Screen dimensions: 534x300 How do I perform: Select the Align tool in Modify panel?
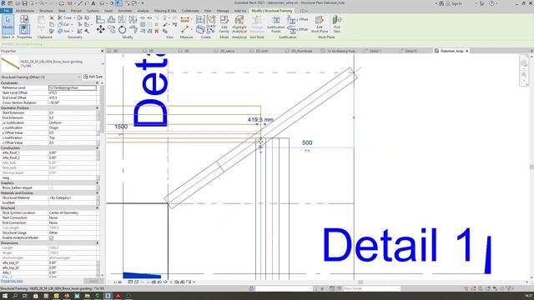100,19
